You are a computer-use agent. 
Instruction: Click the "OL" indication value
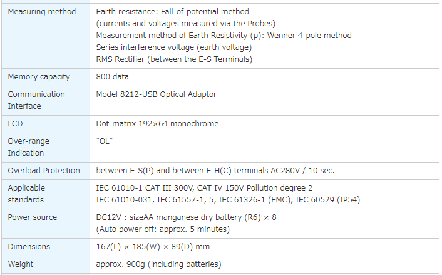(104, 141)
